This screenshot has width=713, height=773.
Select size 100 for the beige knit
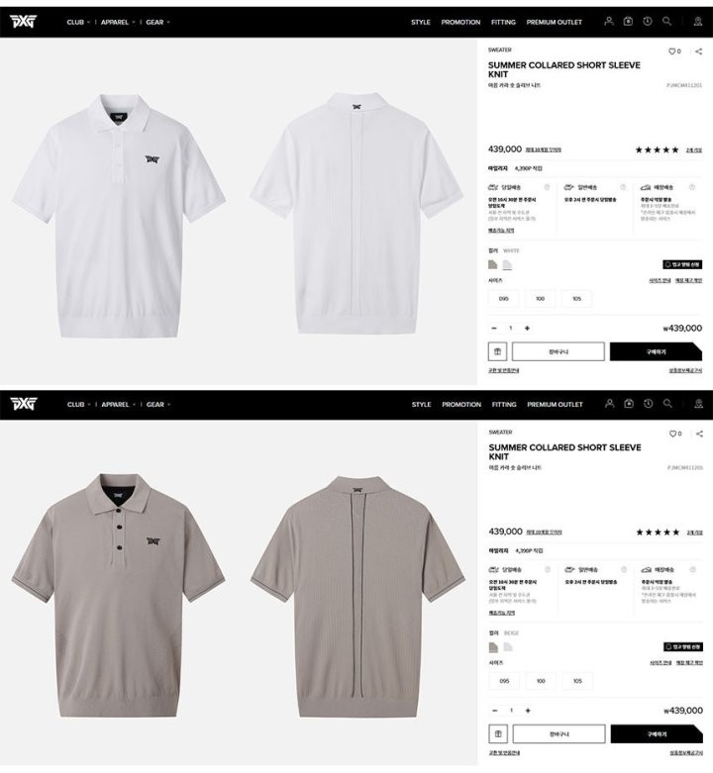tap(541, 681)
